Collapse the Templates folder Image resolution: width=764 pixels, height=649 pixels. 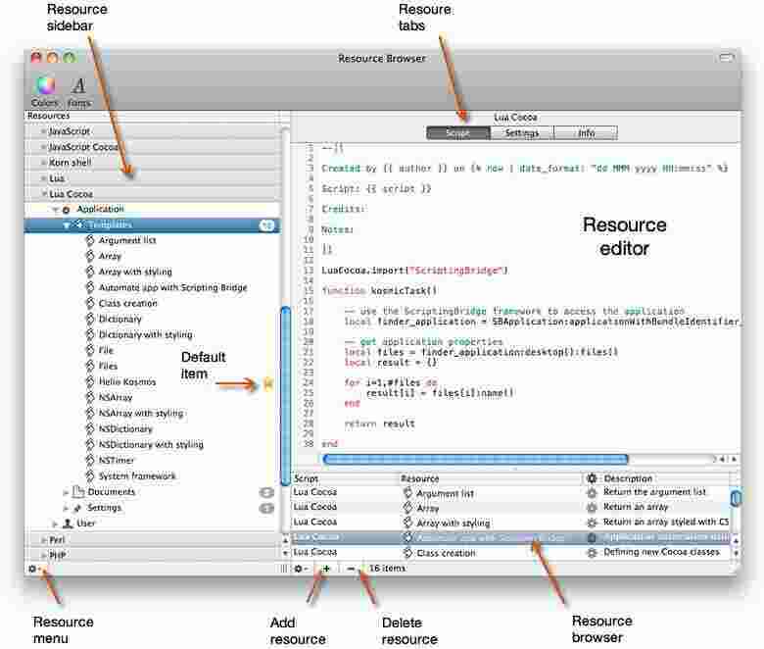pos(67,225)
